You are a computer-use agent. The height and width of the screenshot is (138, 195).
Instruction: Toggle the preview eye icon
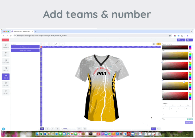pos(57,129)
